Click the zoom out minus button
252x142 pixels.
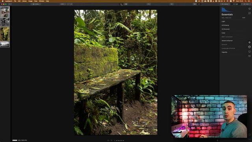pyautogui.click(x=68, y=4)
